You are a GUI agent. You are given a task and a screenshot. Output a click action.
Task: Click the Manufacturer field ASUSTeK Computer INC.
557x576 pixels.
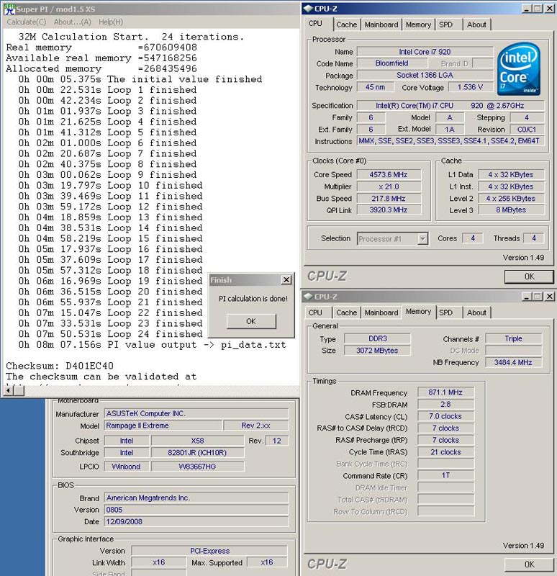(196, 413)
